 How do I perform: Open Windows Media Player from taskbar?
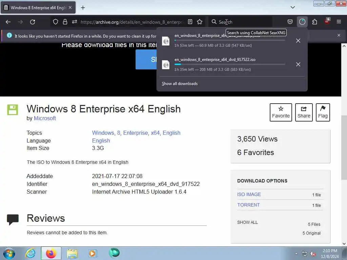(92, 253)
